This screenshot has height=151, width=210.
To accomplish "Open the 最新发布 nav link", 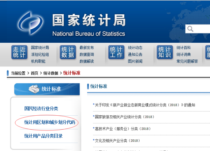I will coord(87,48).
